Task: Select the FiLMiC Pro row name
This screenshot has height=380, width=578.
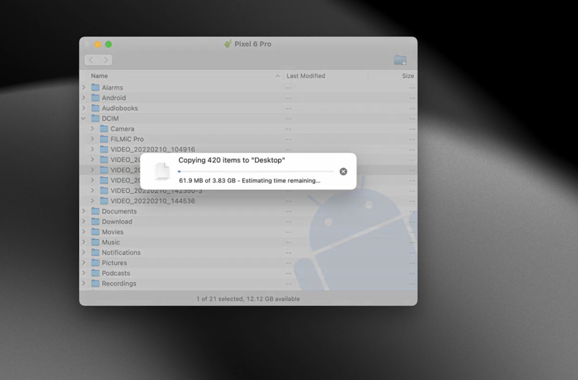Action: 127,139
